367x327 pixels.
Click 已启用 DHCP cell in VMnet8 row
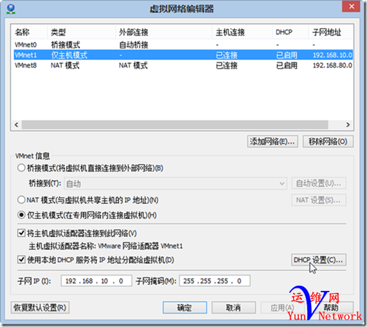pyautogui.click(x=287, y=65)
